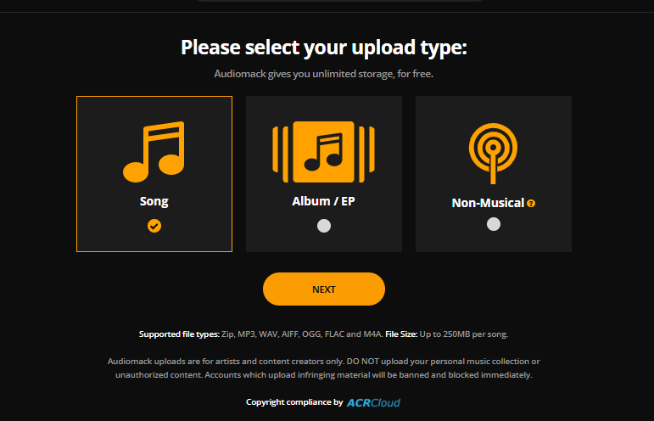Click the "Album / EP" text label
The height and width of the screenshot is (421, 654).
[x=323, y=201]
